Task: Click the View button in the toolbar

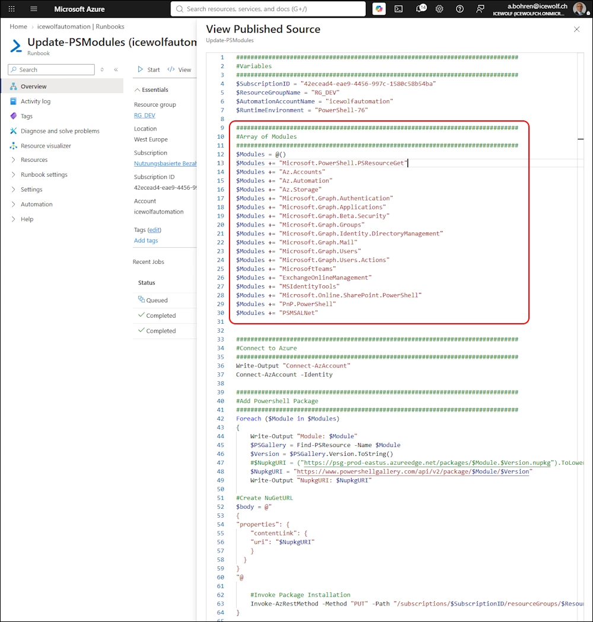Action: click(x=179, y=69)
